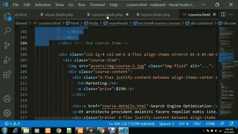Open the View menu
The height and width of the screenshot is (134, 238).
point(59,5)
